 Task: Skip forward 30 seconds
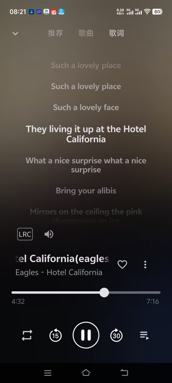click(116, 335)
